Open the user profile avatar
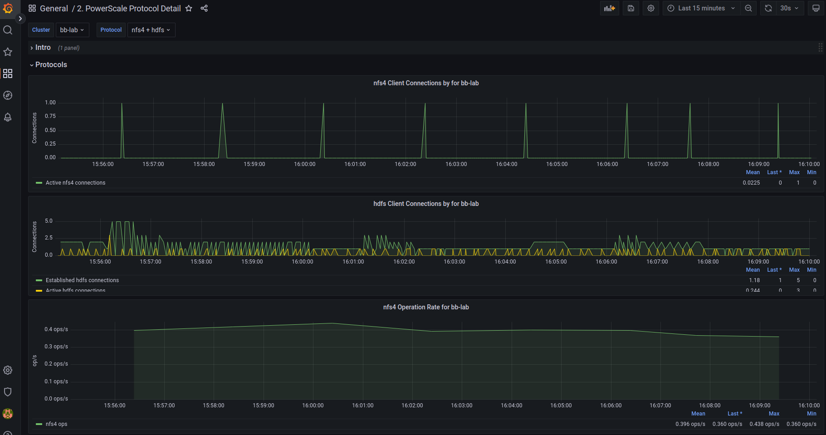Viewport: 826px width, 435px height. (8, 414)
